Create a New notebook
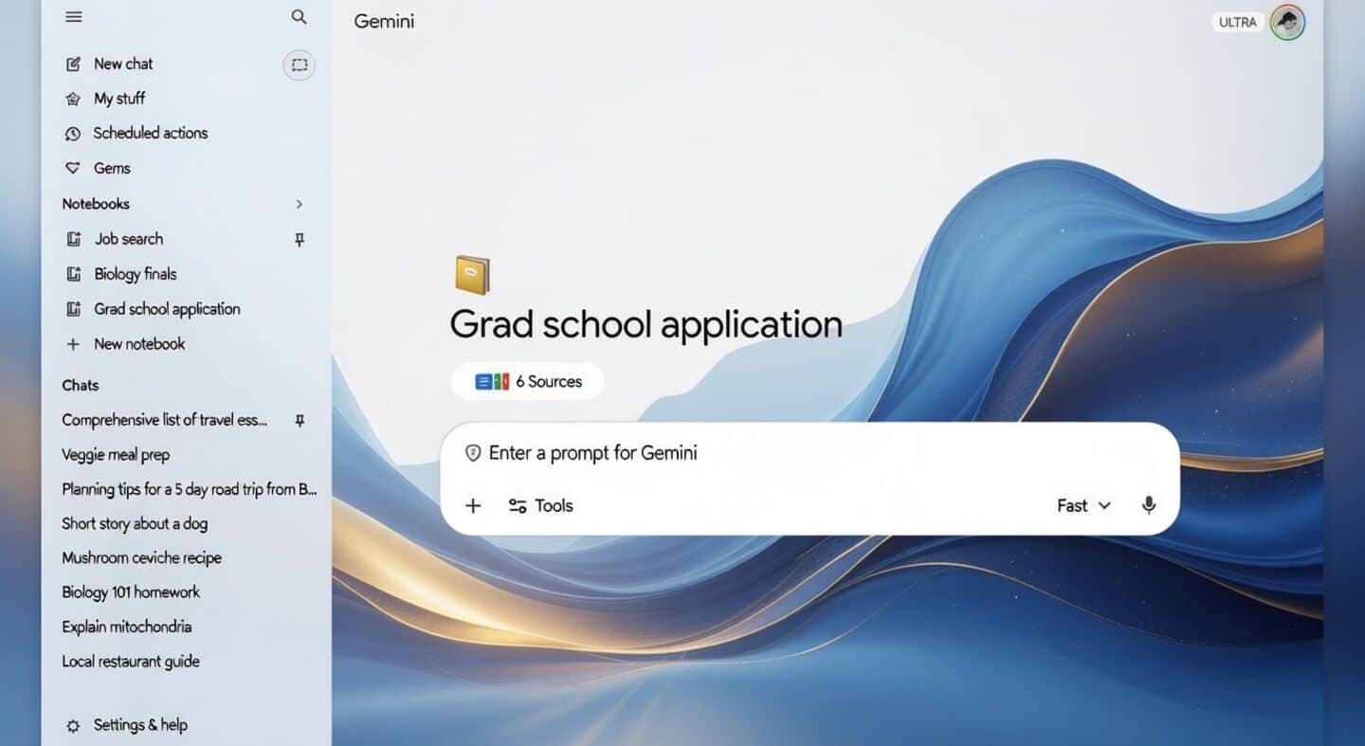 coord(138,343)
